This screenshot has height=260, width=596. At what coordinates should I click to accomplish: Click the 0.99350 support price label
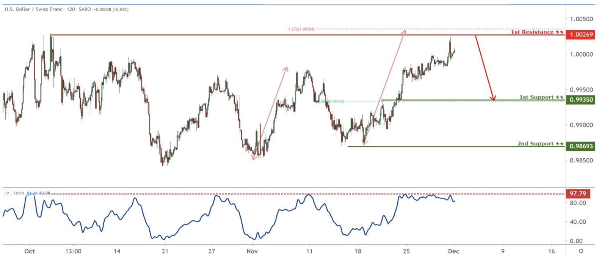coord(580,100)
